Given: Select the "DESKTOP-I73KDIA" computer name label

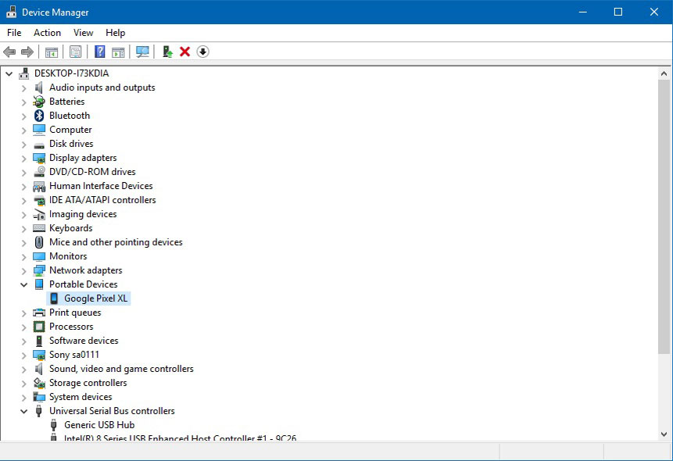Looking at the screenshot, I should [x=72, y=73].
